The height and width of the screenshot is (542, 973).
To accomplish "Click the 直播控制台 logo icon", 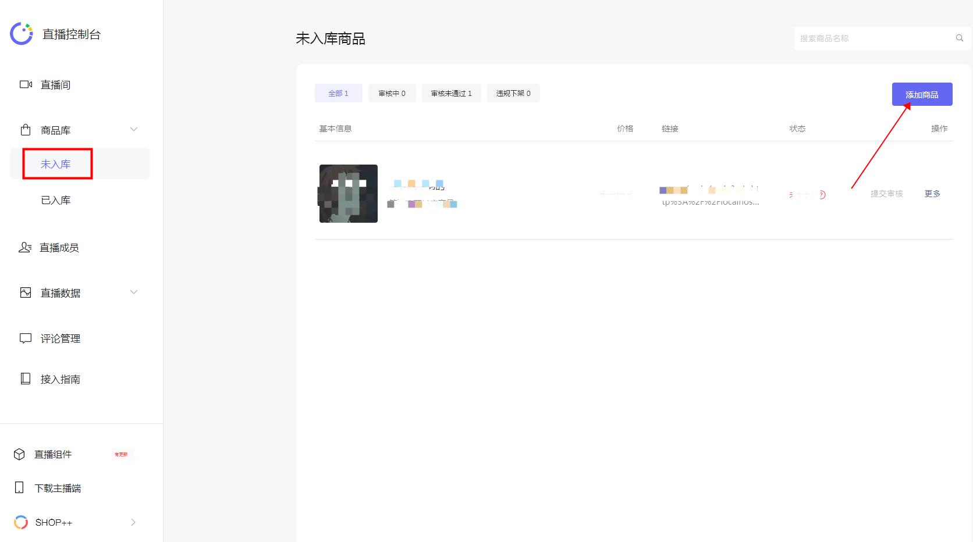I will click(x=21, y=33).
